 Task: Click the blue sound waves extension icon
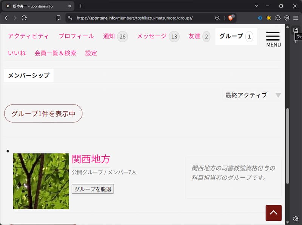(x=260, y=18)
